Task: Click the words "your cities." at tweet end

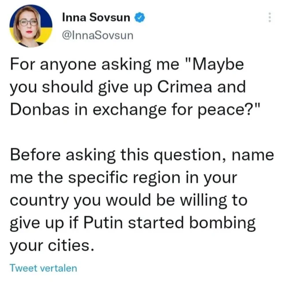Action: 52,246
